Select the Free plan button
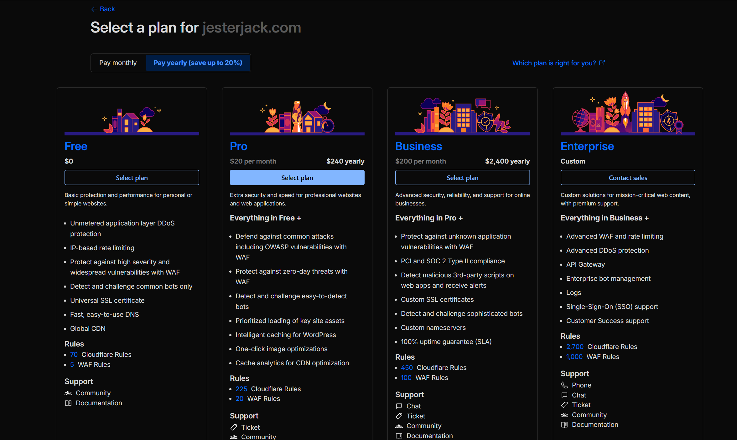 coord(132,178)
